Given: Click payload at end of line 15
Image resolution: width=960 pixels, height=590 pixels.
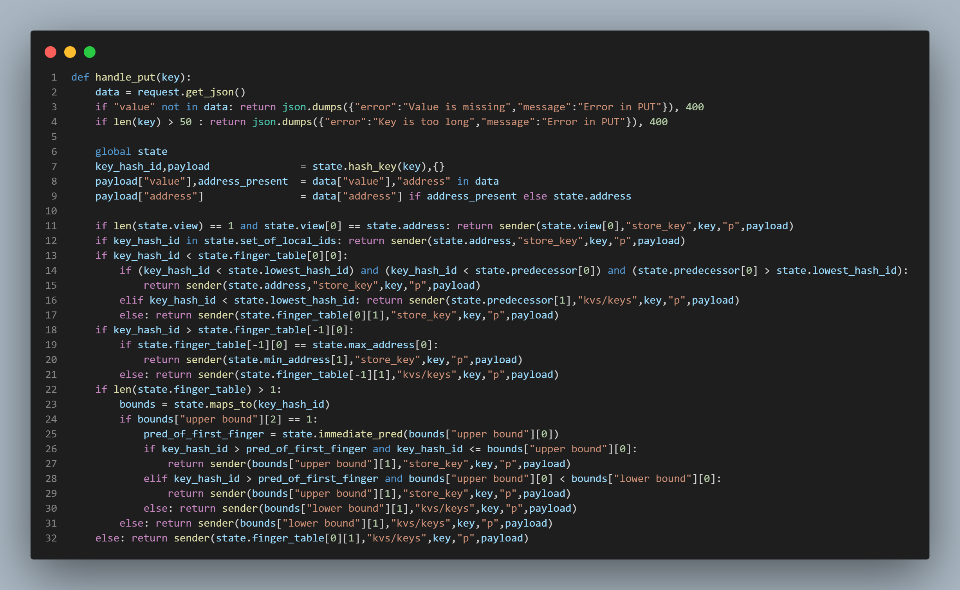Looking at the screenshot, I should [454, 285].
